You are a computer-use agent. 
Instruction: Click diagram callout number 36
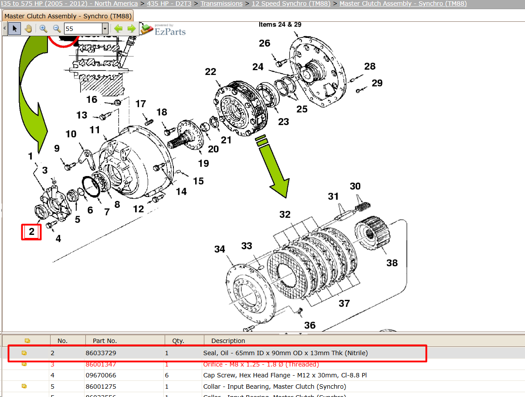(x=310, y=325)
